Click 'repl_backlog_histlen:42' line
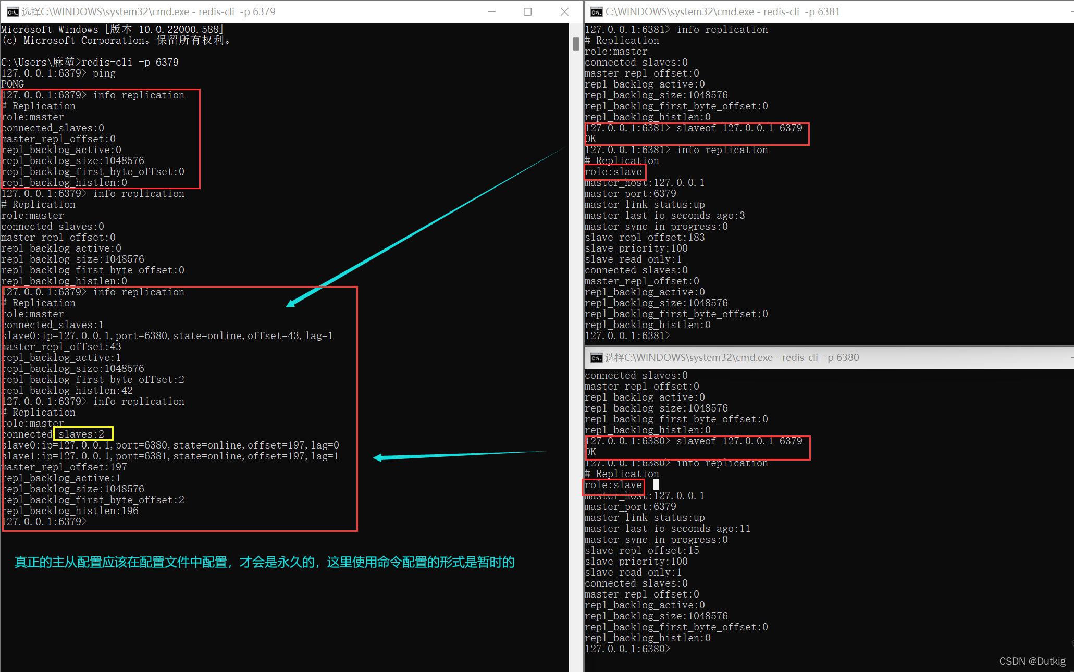Image resolution: width=1074 pixels, height=672 pixels. click(67, 391)
